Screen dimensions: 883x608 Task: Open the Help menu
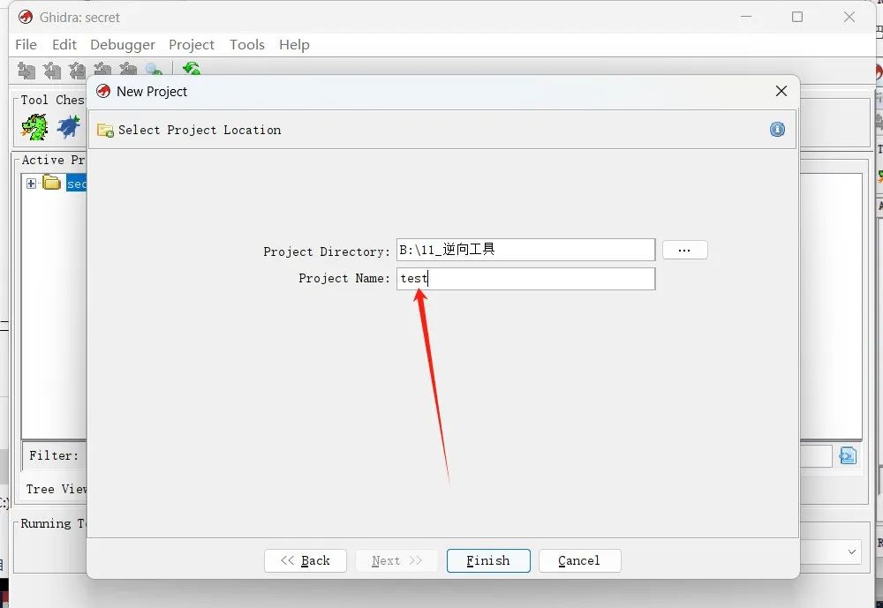coord(294,44)
